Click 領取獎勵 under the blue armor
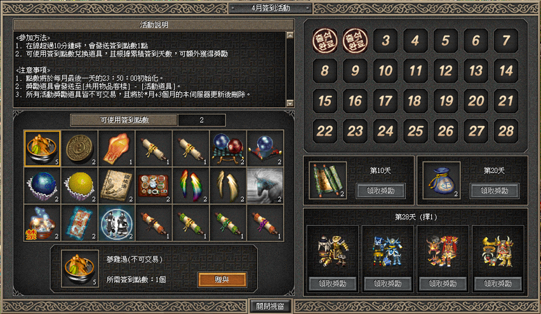The height and width of the screenshot is (314, 541). point(387,283)
